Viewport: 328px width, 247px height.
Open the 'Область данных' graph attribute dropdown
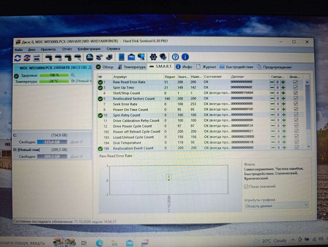click(276, 206)
